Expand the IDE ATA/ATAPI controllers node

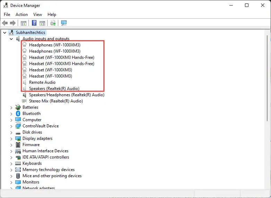(x=11, y=157)
